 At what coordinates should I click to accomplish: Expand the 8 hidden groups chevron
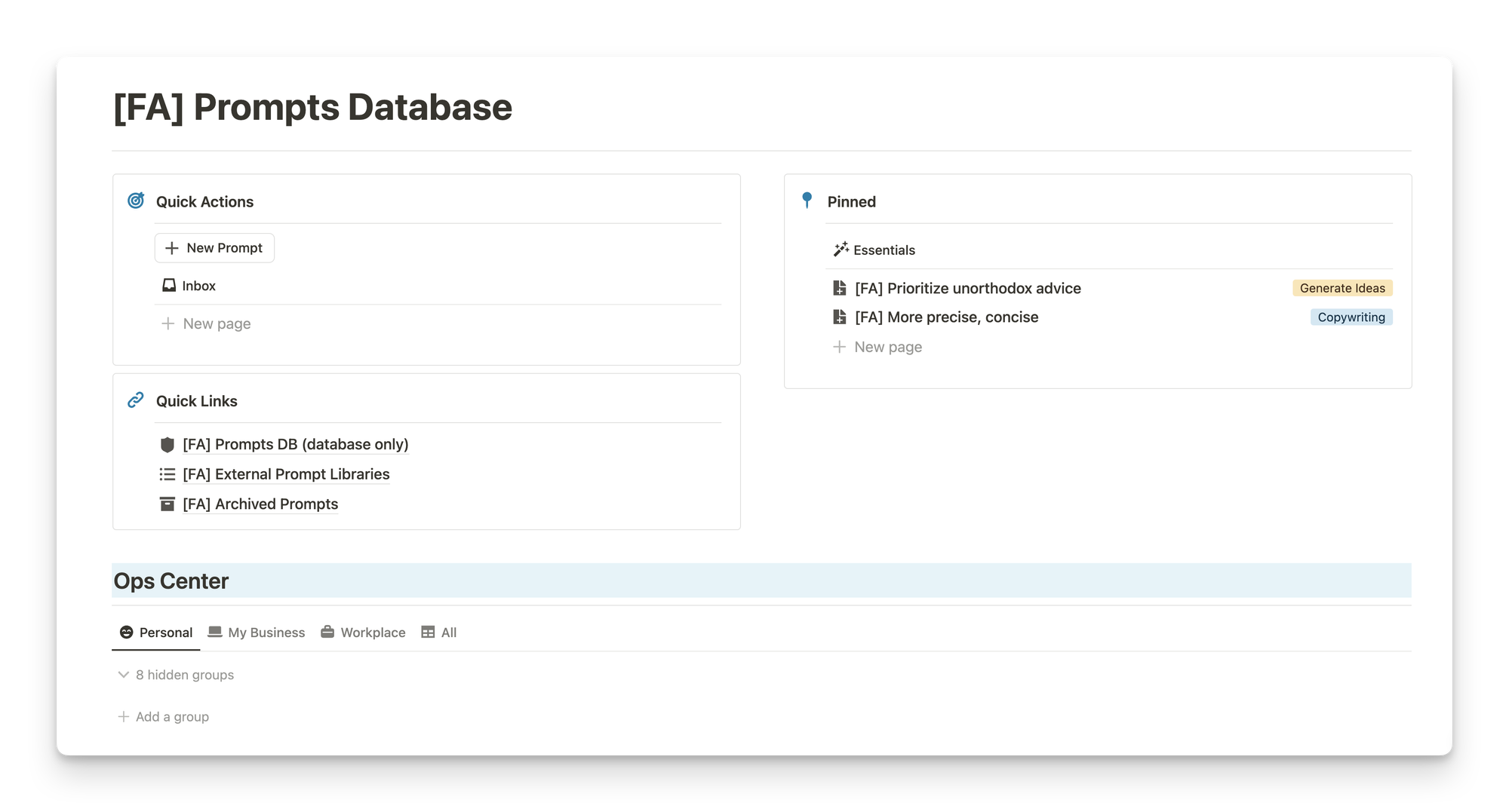124,675
